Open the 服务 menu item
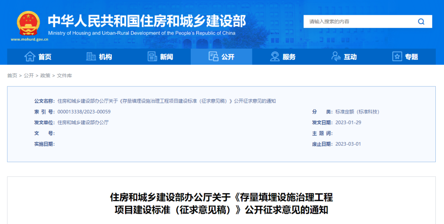This screenshot has width=444, height=224. click(x=289, y=57)
